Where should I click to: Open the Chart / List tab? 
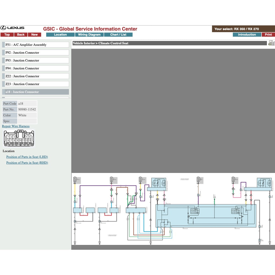[118, 35]
